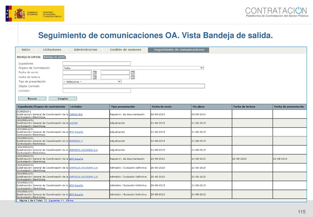The image size is (313, 217).
Task: Open the EMPRESA 2 licitador link
Action: click(x=76, y=141)
